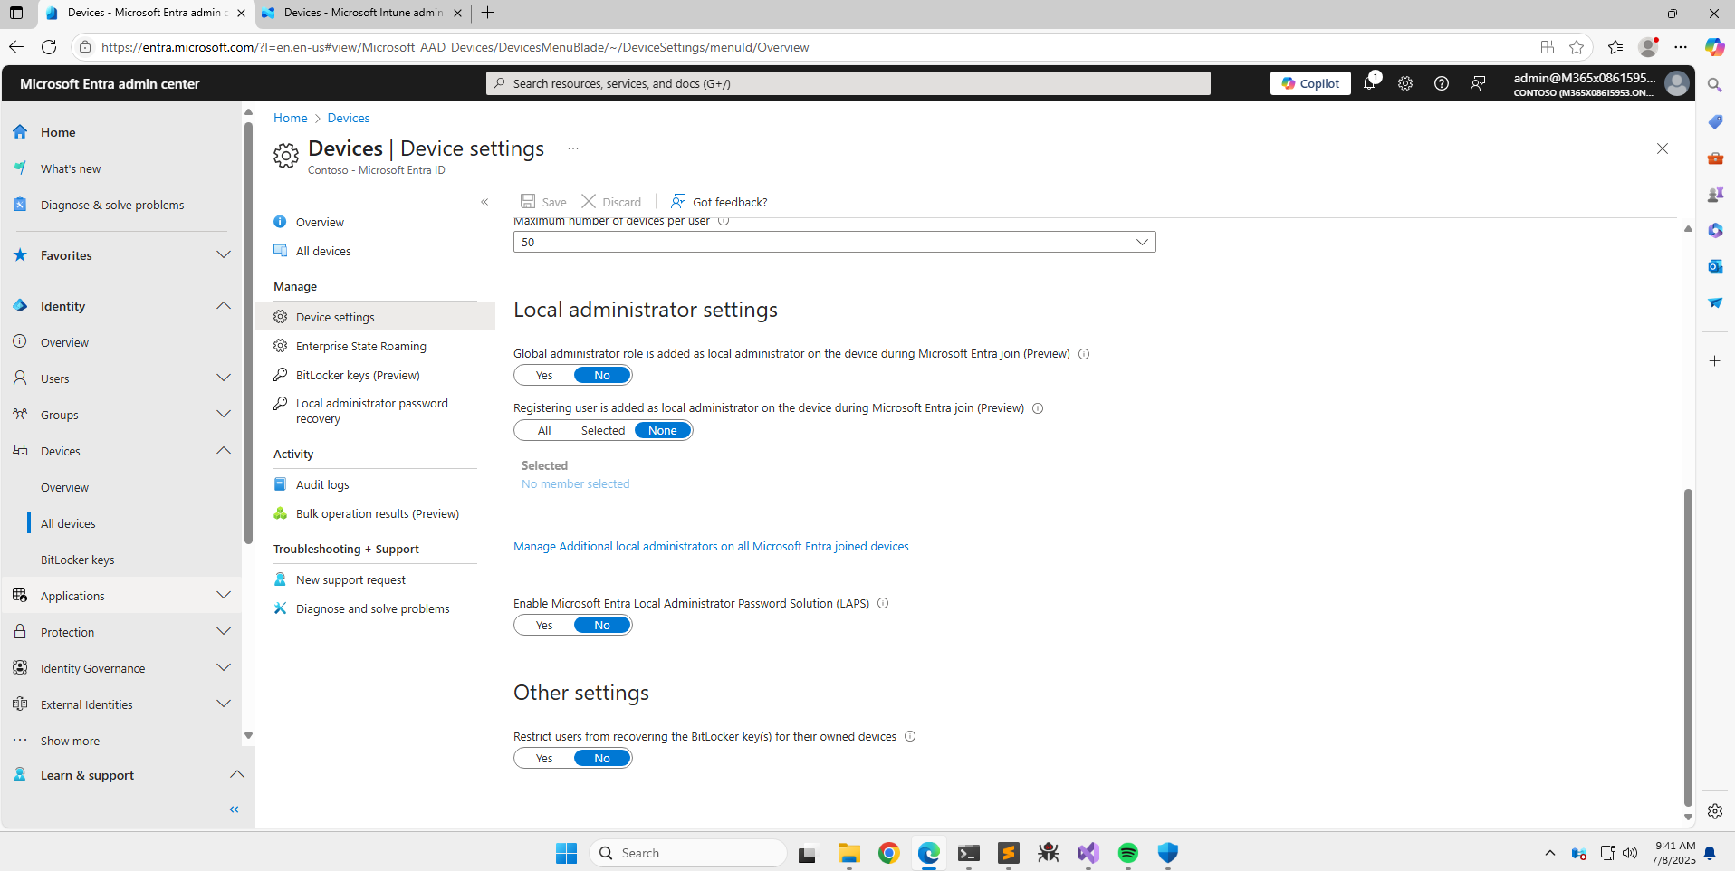Click Manage Additional local administrators link
1735x871 pixels.
[x=711, y=547]
